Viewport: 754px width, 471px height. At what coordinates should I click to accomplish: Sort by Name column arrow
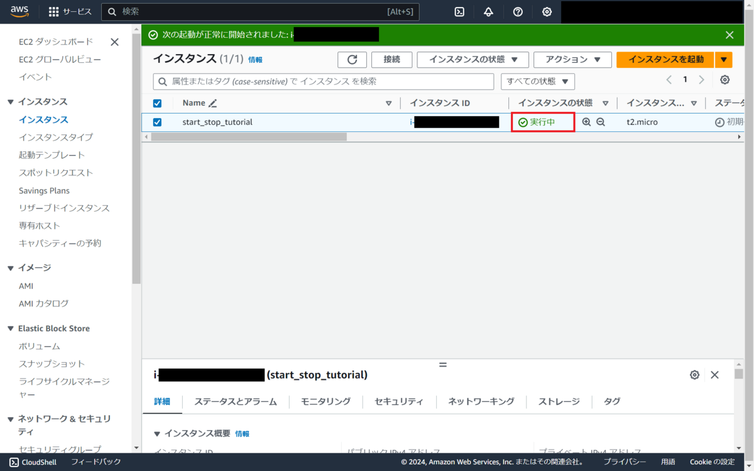coord(388,104)
